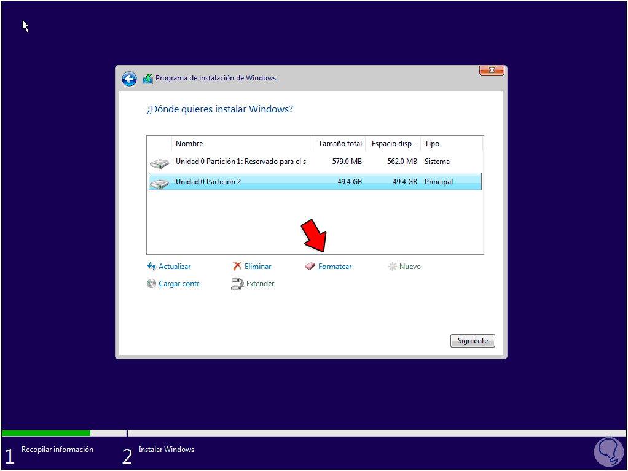Click the Tamaño total column header
This screenshot has width=628, height=471.
337,144
